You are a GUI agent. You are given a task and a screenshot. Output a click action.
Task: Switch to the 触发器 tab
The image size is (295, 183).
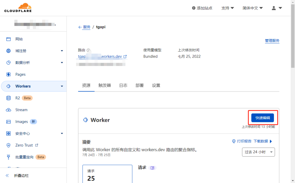pos(105,85)
